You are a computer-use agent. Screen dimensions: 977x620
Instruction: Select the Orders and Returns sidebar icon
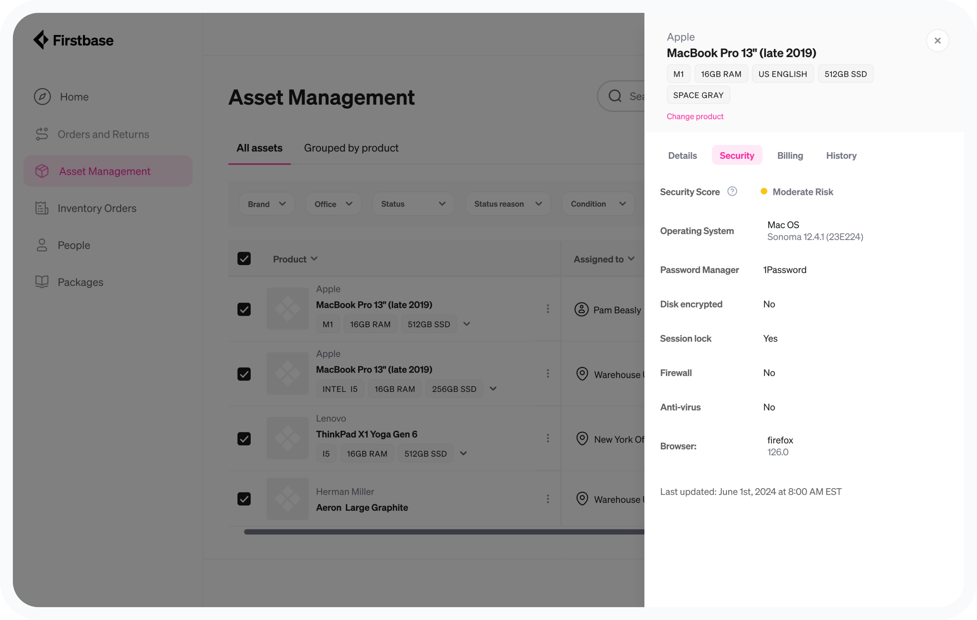pos(42,134)
